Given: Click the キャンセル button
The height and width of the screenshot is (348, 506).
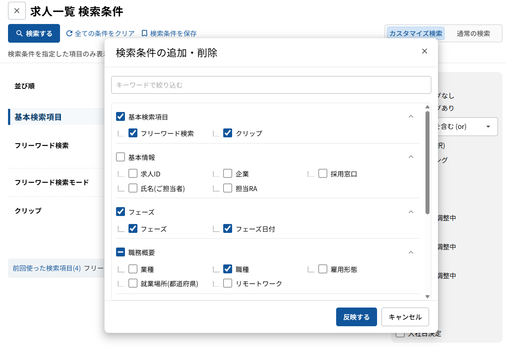Looking at the screenshot, I should [x=405, y=317].
